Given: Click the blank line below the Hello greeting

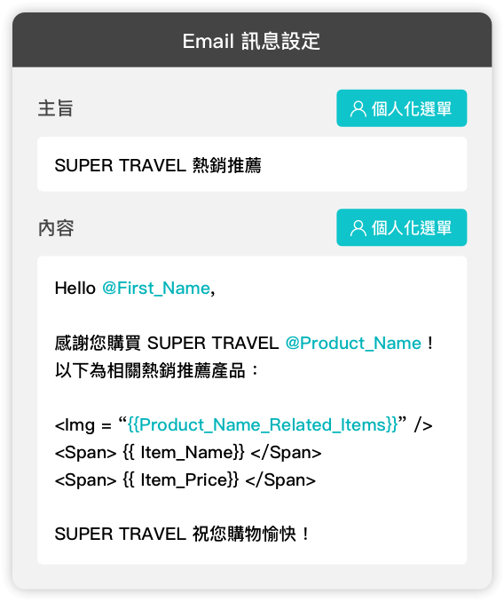Looking at the screenshot, I should 252,315.
